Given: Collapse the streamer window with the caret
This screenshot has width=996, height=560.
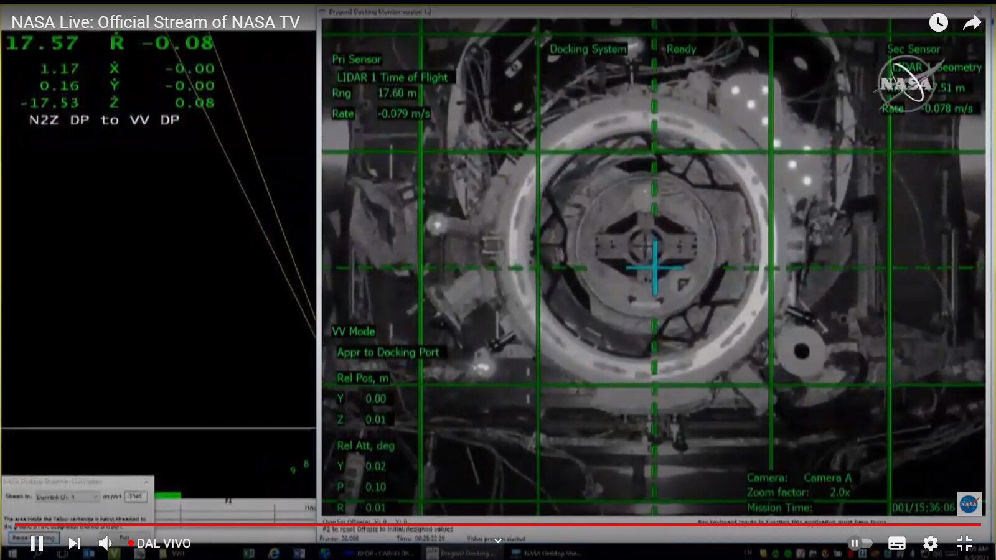Looking at the screenshot, I should (x=146, y=482).
